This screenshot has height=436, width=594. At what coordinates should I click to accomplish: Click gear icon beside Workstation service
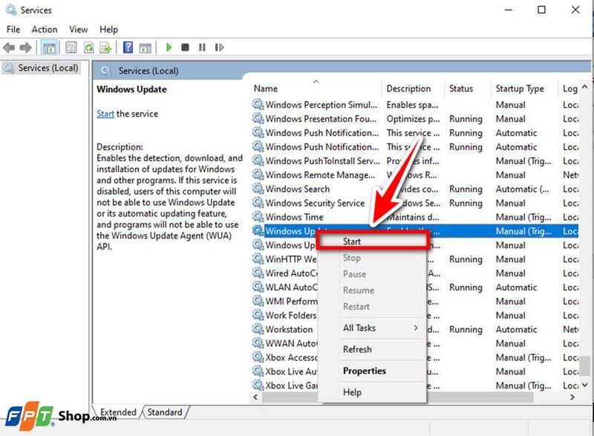[258, 329]
